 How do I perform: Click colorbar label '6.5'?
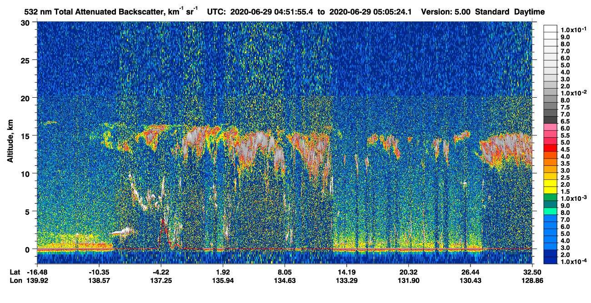pos(565,121)
